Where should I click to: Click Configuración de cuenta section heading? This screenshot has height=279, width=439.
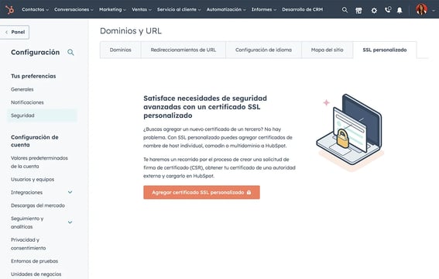(x=35, y=141)
